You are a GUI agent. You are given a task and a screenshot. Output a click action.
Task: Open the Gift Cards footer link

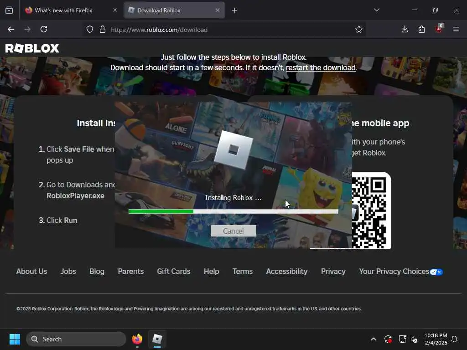(x=174, y=272)
